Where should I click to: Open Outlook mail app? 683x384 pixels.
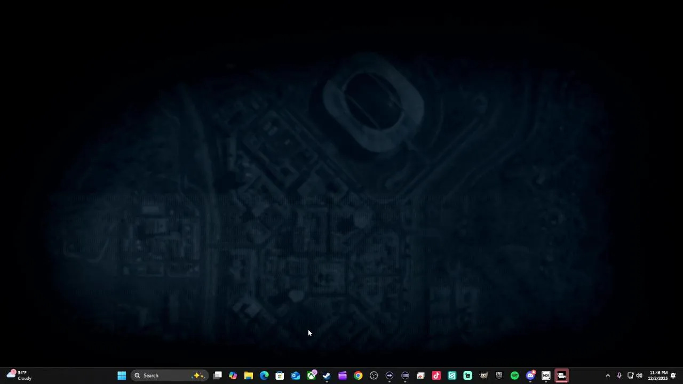point(296,375)
